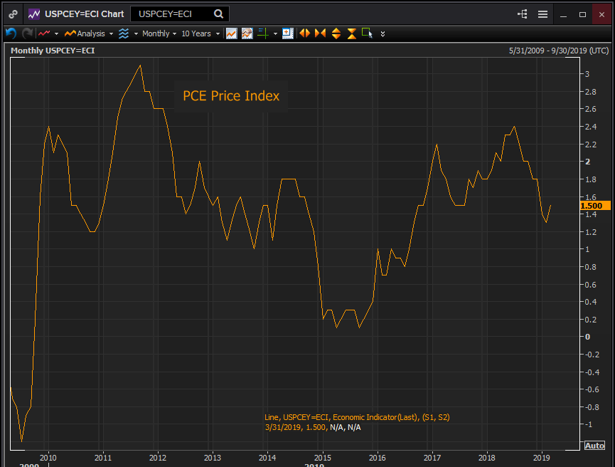Click the -0.8 y-axis label
This screenshot has height=467, width=615.
coord(592,407)
